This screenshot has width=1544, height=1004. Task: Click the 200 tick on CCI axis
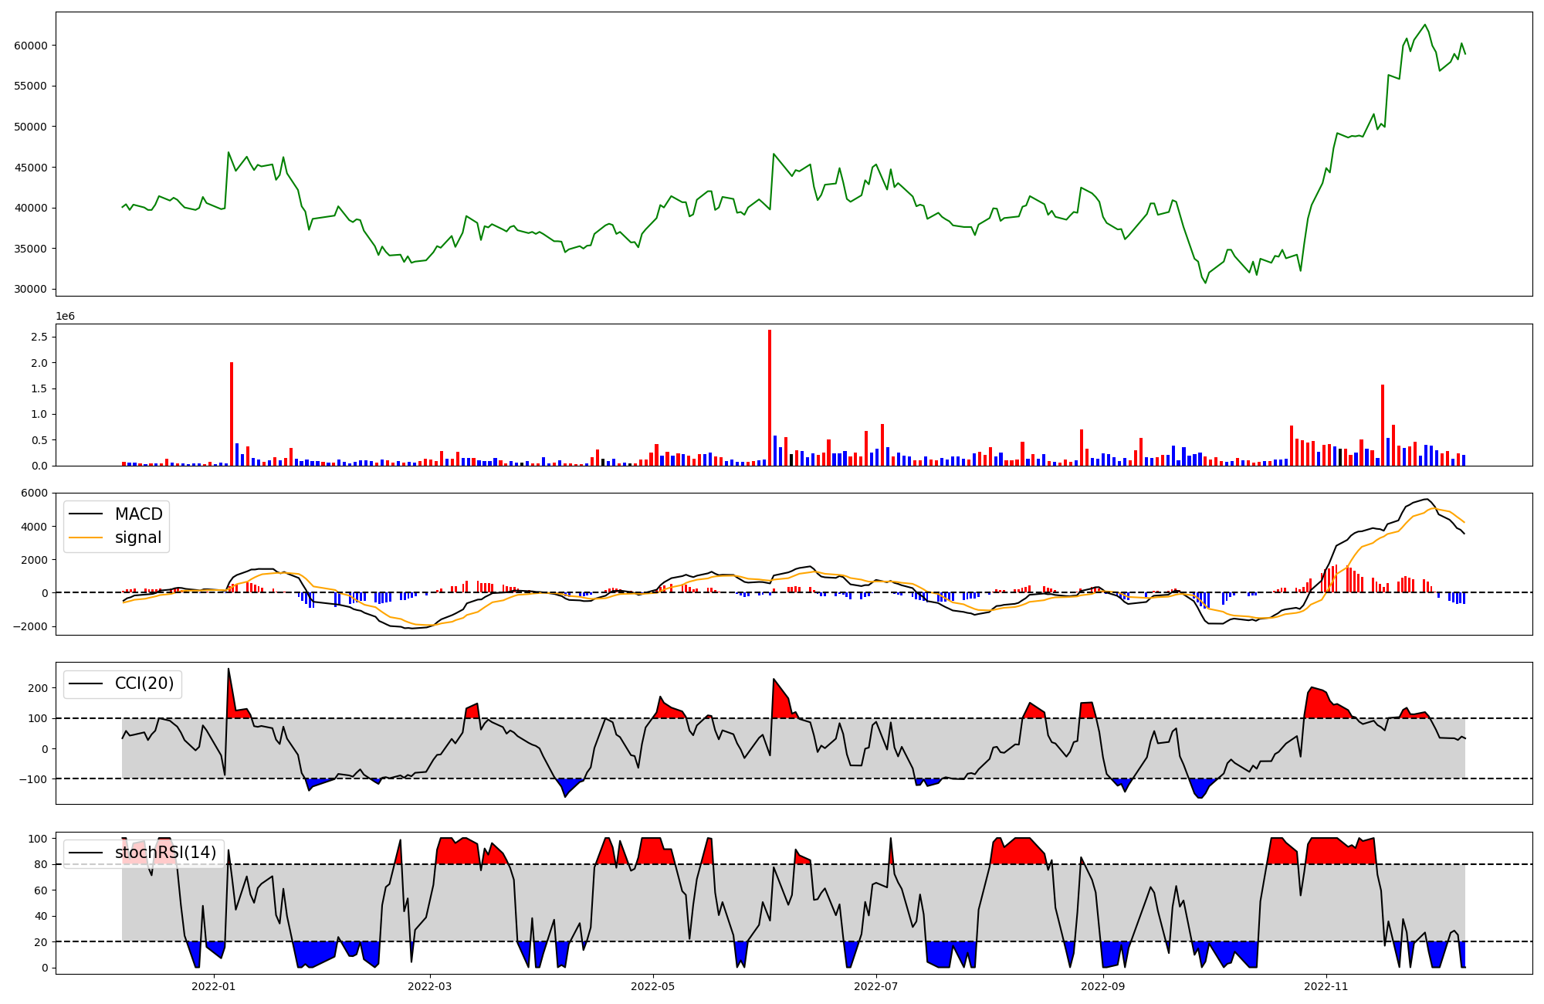(38, 688)
